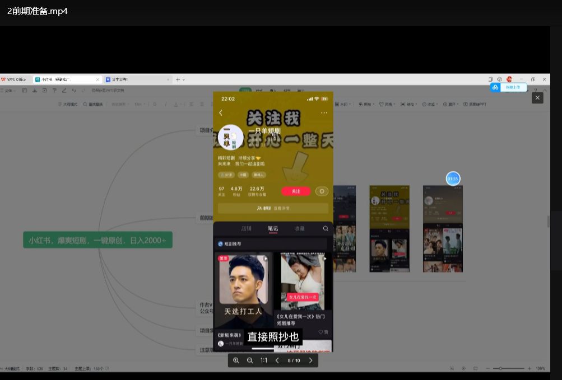Switch to the 文字文稿1 document tab
The image size is (562, 380).
[x=137, y=79]
